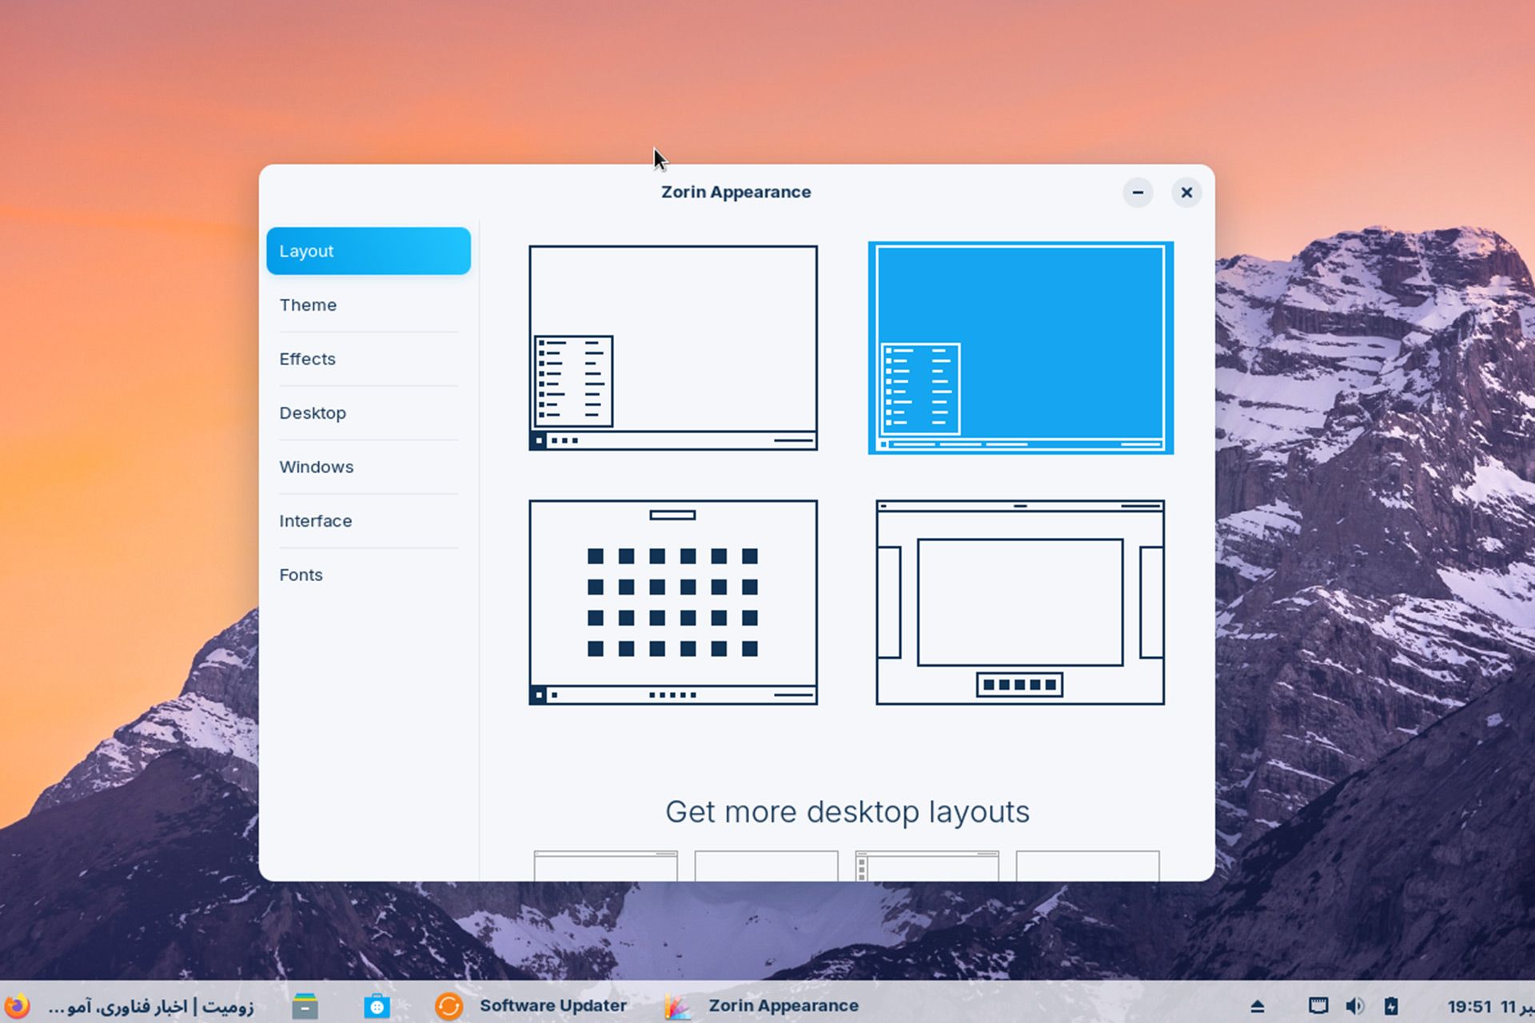Minimize the Zorin Appearance window
Image resolution: width=1535 pixels, height=1023 pixels.
1138,193
